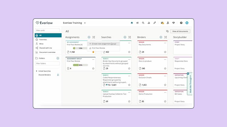Open options menu for Demo Production binder
The height and width of the screenshot is (127, 227).
pos(165,92)
